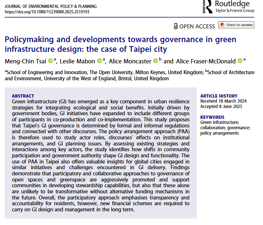Screen dimensions: 263x225
Task: Click 'School of Engineering and Innovation' affiliation
Action: [x=47, y=72]
